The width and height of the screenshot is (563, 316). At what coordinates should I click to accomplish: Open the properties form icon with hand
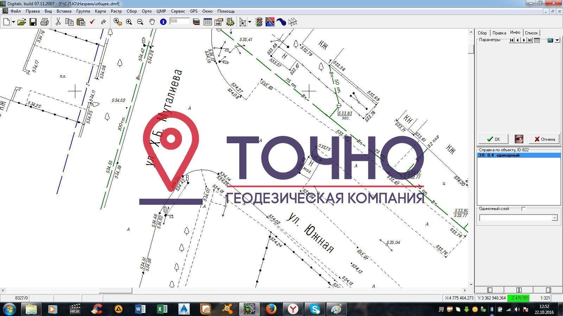(x=219, y=22)
